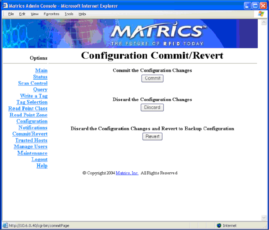Open the Read Point Class link
Image resolution: width=269 pixels, height=230 pixels.
(28, 109)
